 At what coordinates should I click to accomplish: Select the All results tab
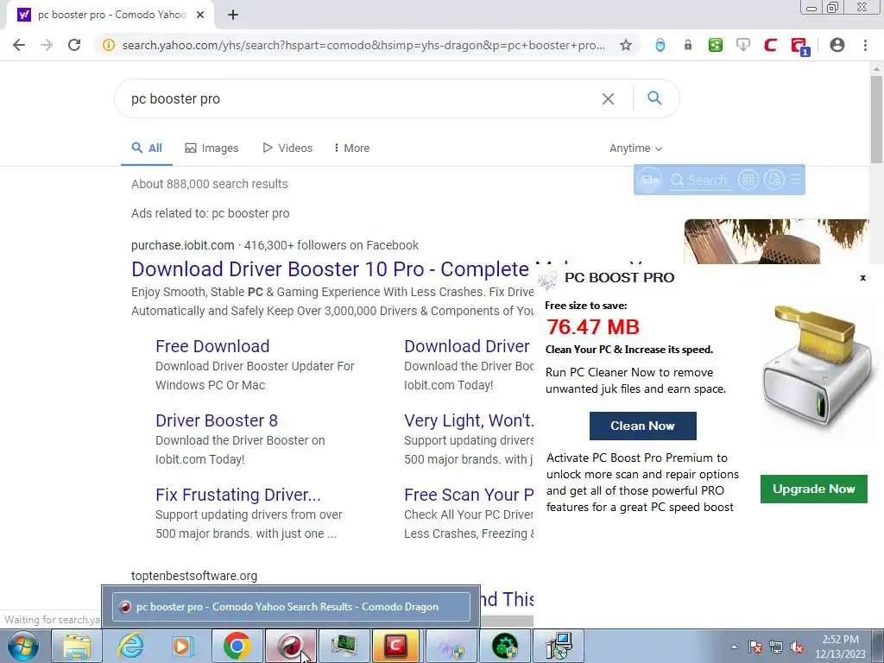(x=147, y=148)
